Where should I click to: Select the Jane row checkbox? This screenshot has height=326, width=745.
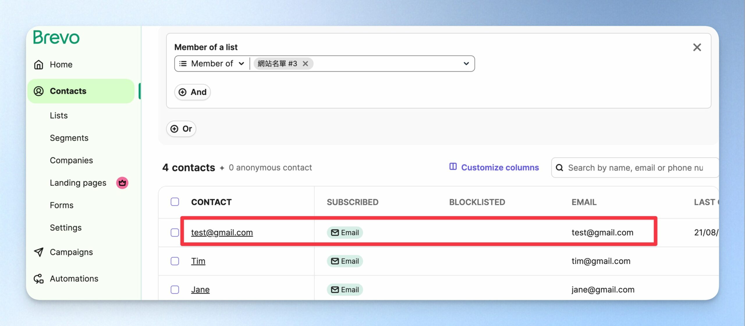[x=175, y=290]
